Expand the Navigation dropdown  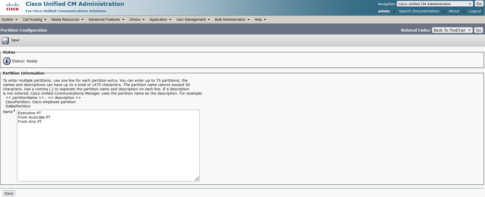pos(434,4)
